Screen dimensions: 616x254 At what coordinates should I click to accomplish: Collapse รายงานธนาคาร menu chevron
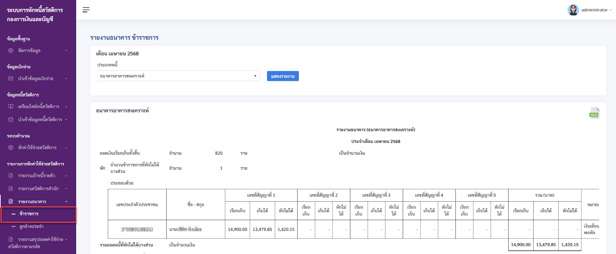coord(66,201)
